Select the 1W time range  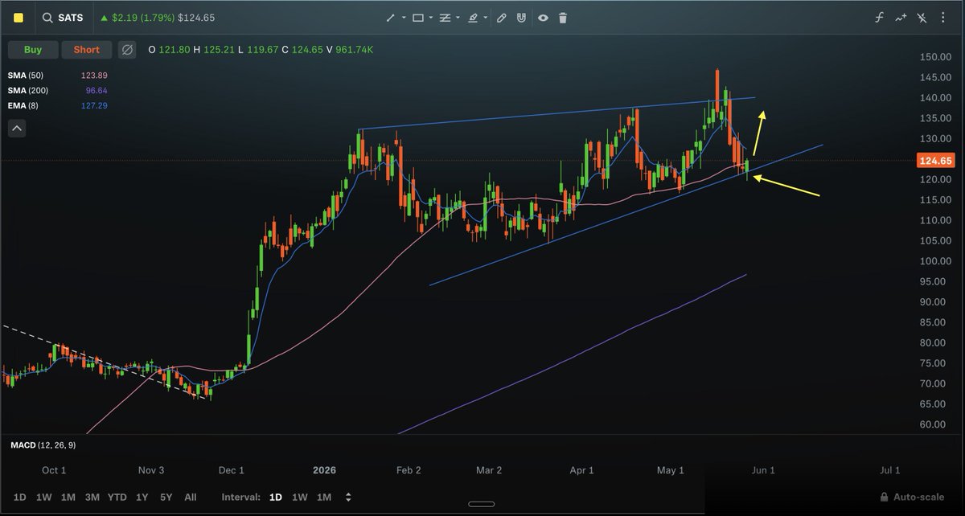point(43,498)
